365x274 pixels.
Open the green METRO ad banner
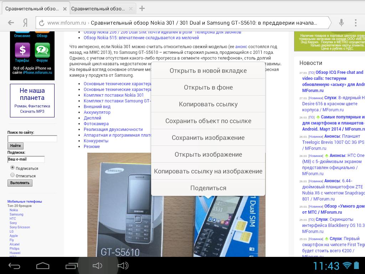click(x=329, y=41)
